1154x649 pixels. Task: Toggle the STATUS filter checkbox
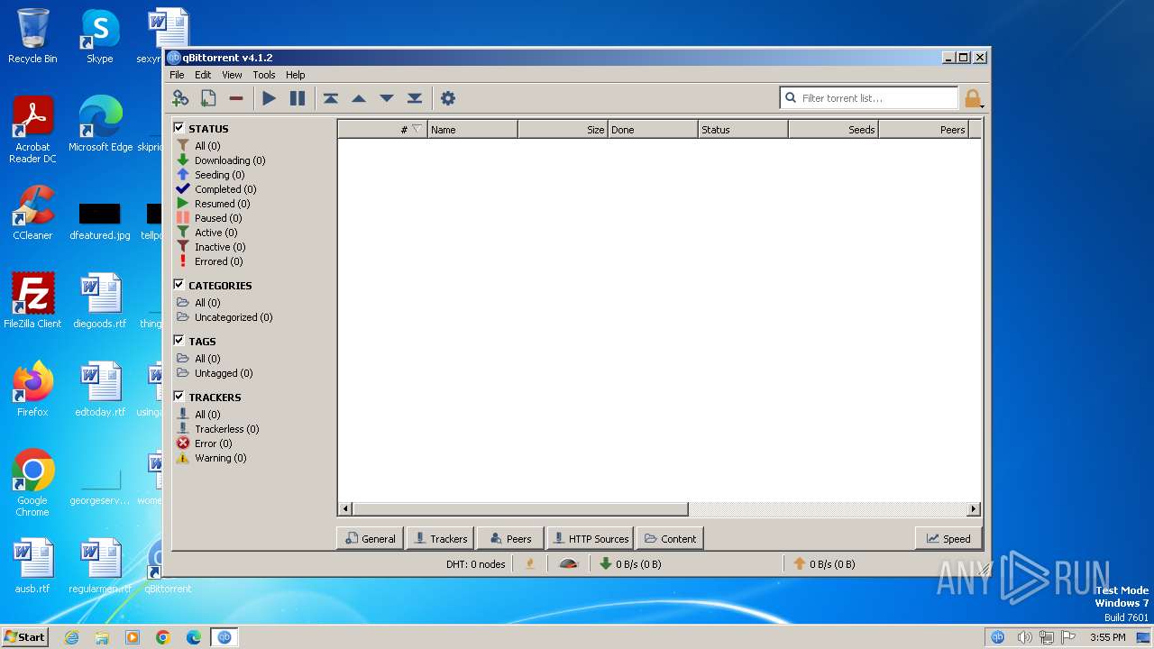[179, 128]
